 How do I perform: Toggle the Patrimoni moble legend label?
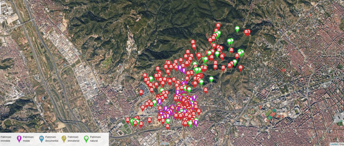pos(28,139)
